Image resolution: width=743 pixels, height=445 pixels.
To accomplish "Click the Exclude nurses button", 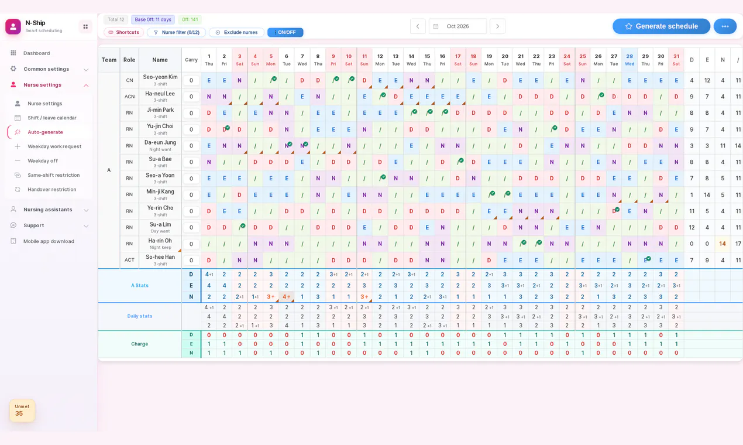I will pyautogui.click(x=236, y=33).
